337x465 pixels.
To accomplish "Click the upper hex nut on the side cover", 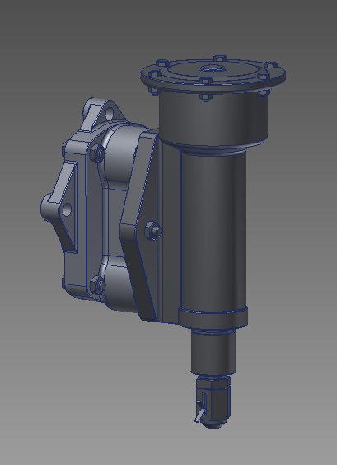I will (x=97, y=153).
